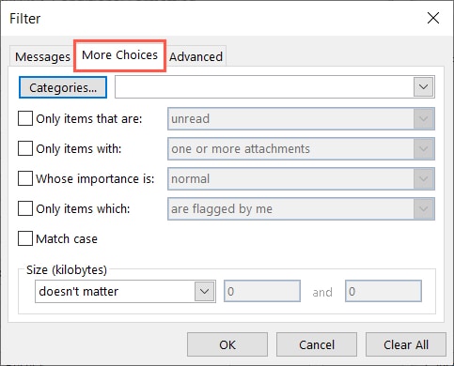This screenshot has width=454, height=366.
Task: Enable the Match case checkbox
Action: pyautogui.click(x=25, y=238)
